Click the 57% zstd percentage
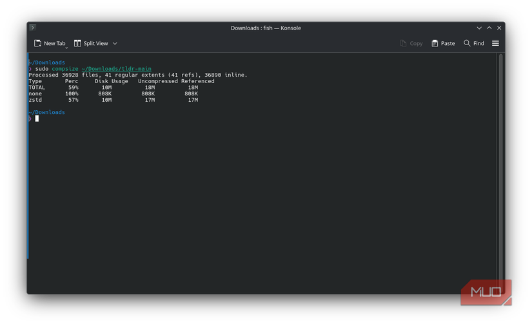Screen dimensions: 532x326 [74, 100]
